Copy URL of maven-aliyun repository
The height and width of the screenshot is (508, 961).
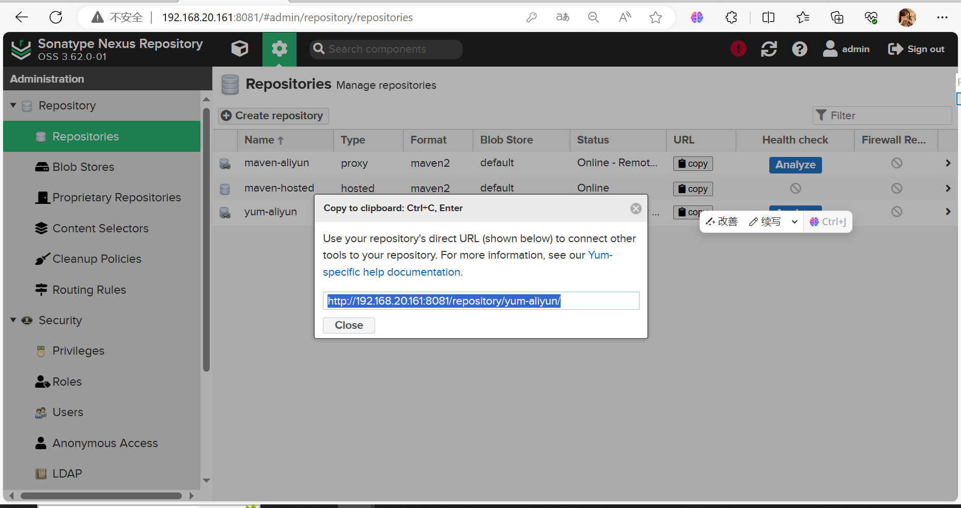693,164
